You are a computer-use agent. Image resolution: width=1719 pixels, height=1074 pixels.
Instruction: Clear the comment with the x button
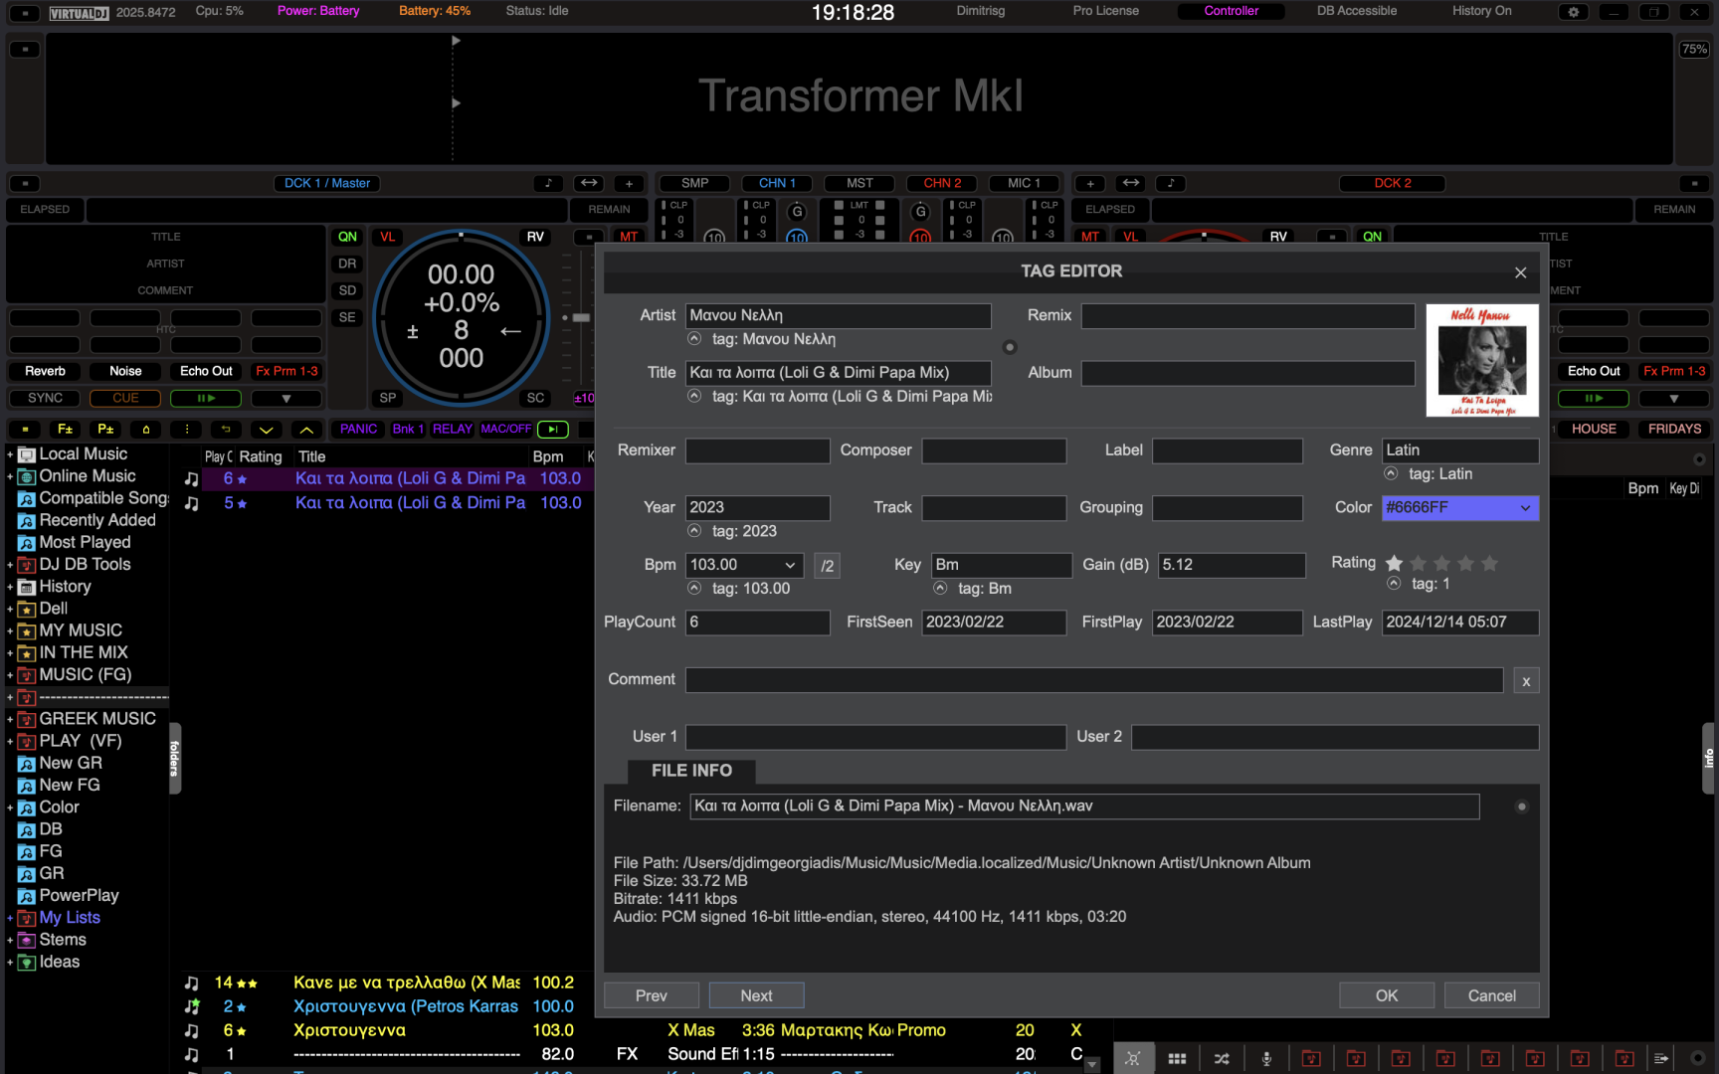click(x=1526, y=681)
